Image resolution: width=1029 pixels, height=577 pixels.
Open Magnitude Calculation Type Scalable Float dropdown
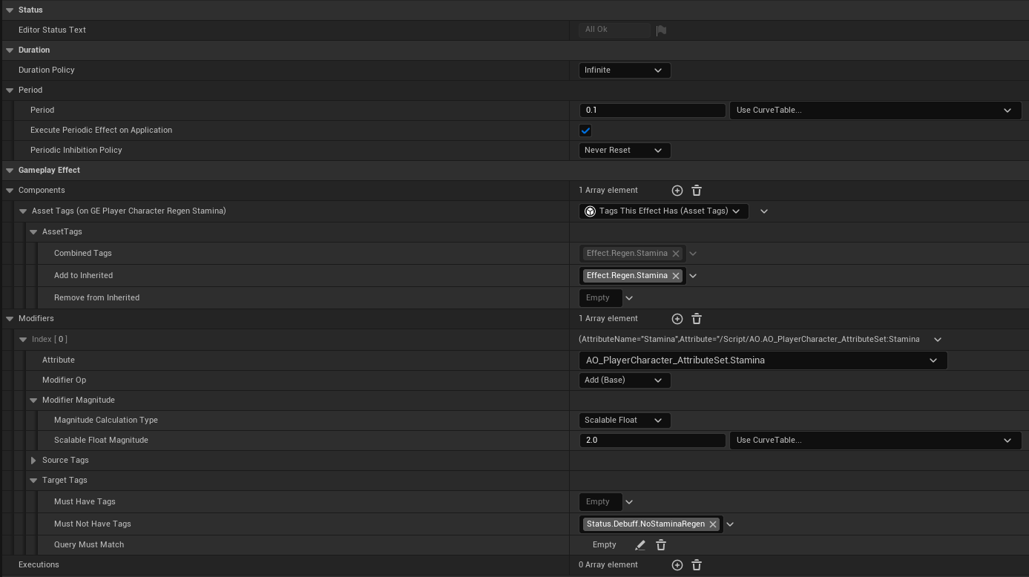click(625, 421)
